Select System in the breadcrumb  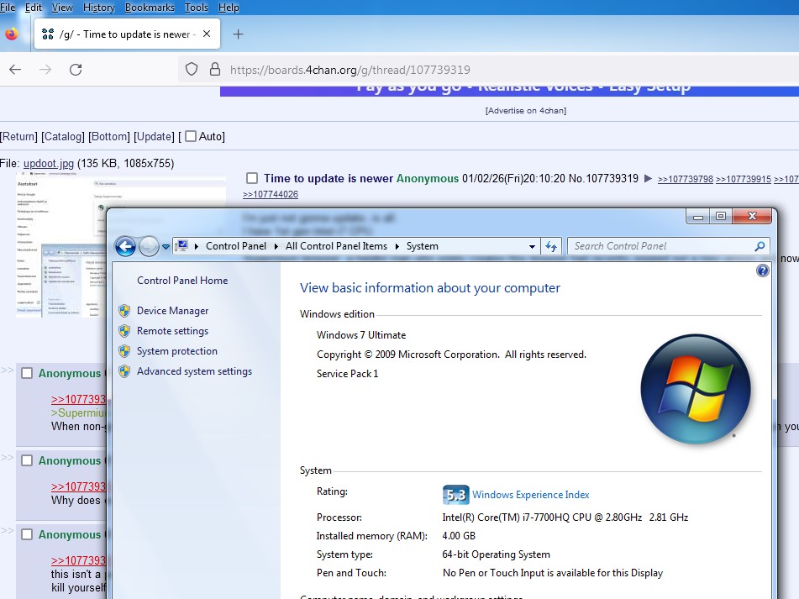pyautogui.click(x=422, y=246)
